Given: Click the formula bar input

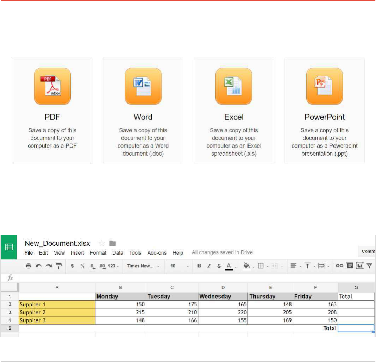Looking at the screenshot, I should tap(197, 278).
